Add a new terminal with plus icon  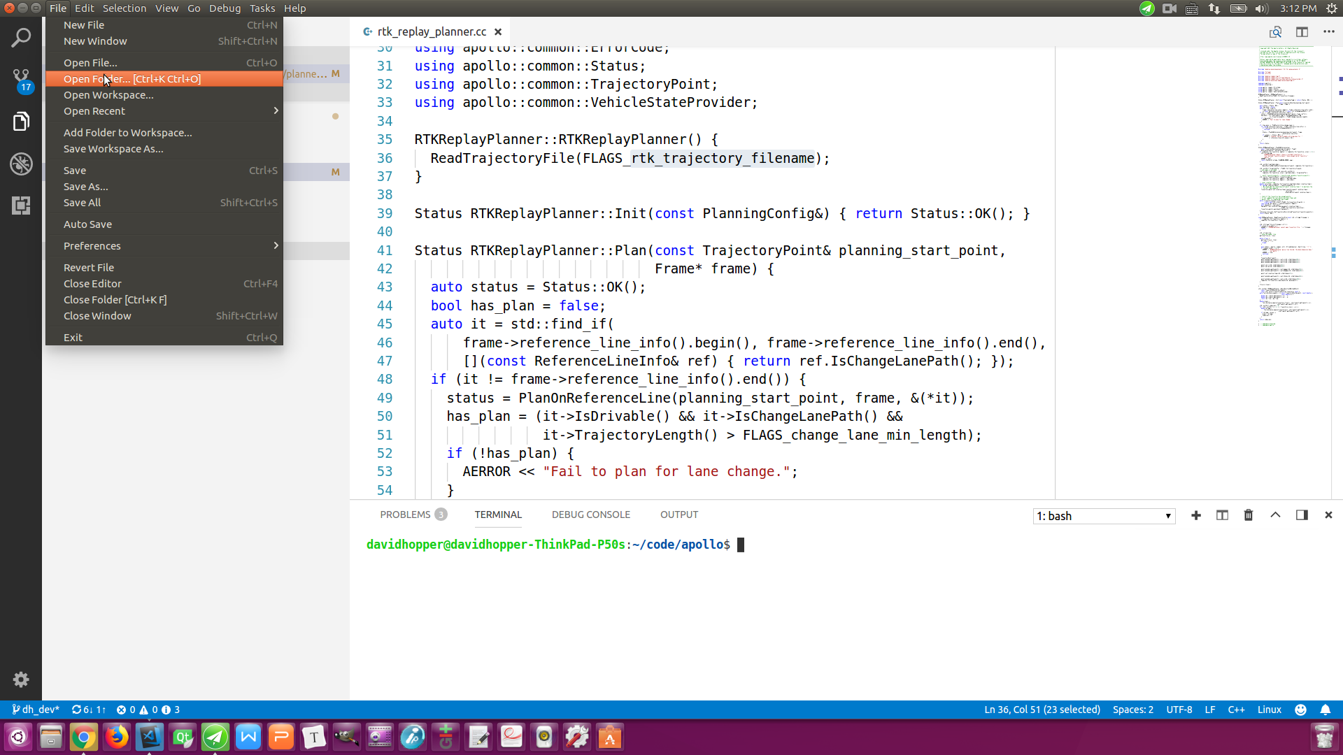pos(1196,515)
